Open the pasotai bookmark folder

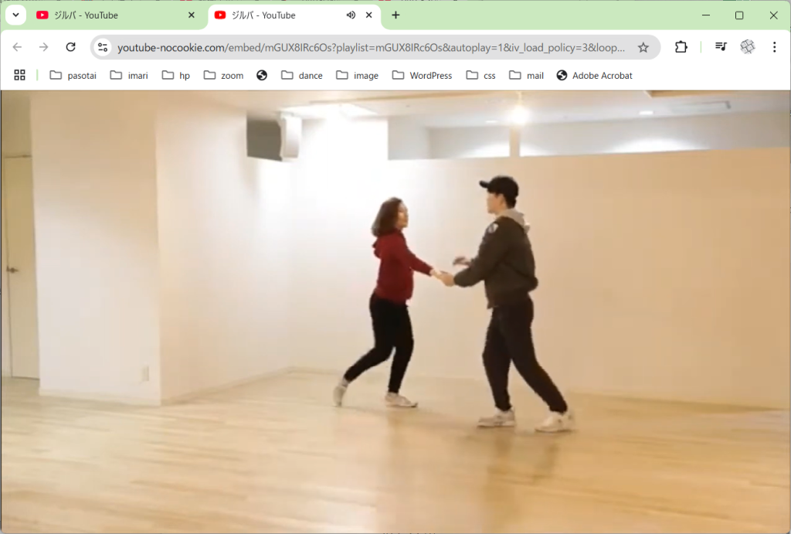[x=73, y=75]
